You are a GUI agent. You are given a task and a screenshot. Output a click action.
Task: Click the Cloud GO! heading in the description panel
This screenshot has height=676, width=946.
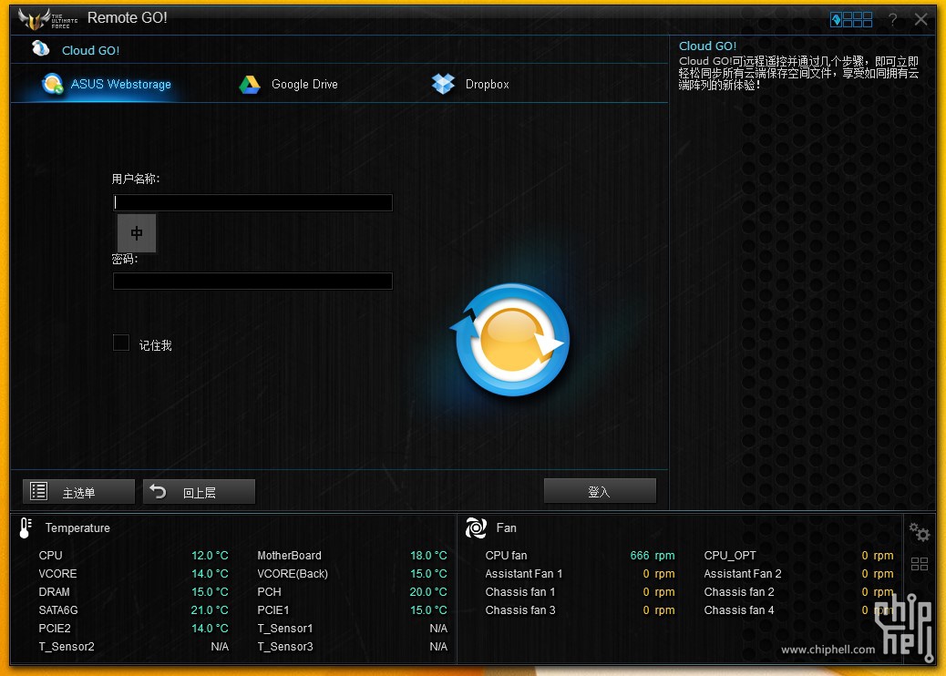708,46
